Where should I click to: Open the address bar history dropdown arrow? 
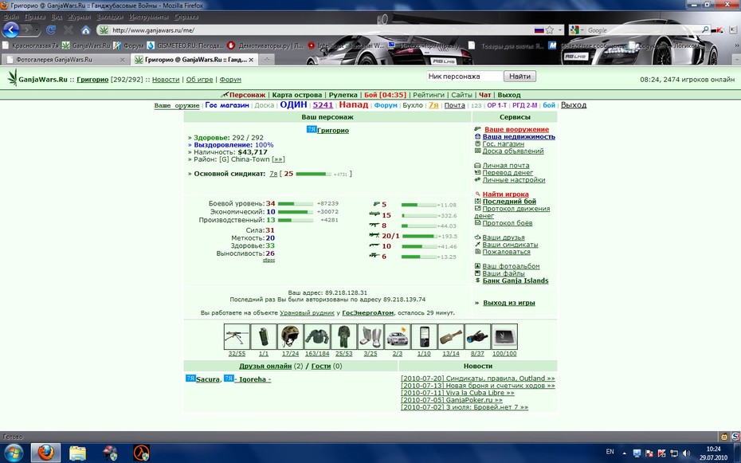(x=560, y=29)
